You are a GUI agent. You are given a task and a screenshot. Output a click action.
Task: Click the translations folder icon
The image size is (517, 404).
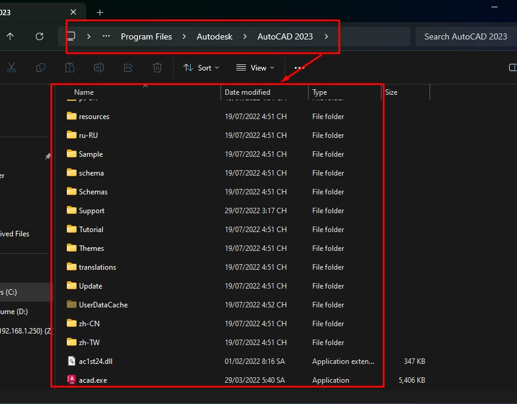pos(72,267)
